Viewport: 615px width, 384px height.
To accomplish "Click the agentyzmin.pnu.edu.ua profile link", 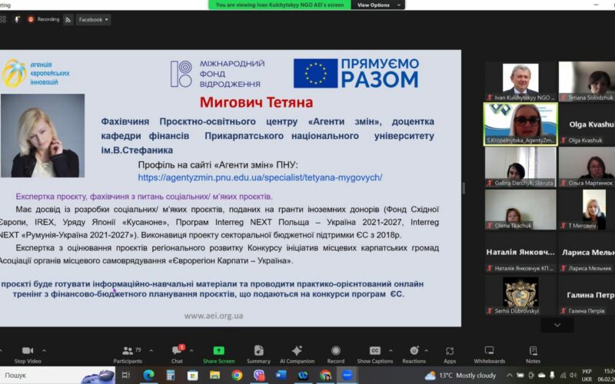I will click(x=260, y=177).
